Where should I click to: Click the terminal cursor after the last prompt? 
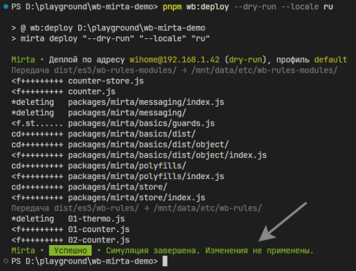click(x=165, y=261)
